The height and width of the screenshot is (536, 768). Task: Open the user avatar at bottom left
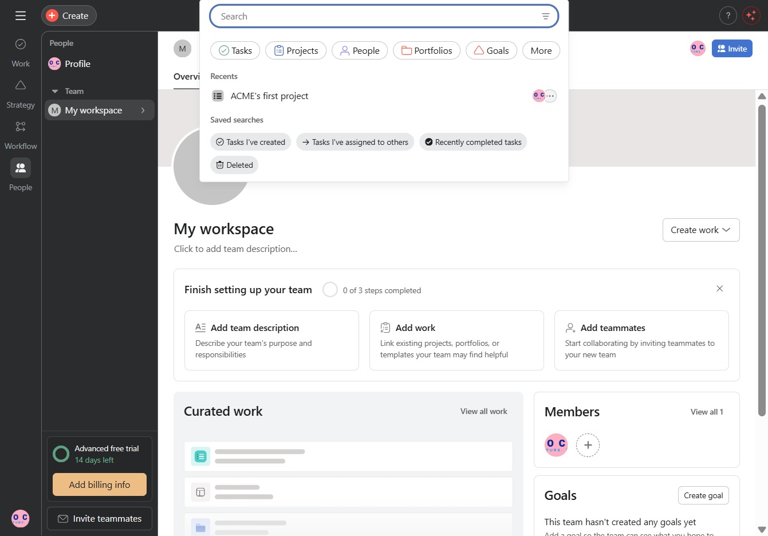pos(21,518)
